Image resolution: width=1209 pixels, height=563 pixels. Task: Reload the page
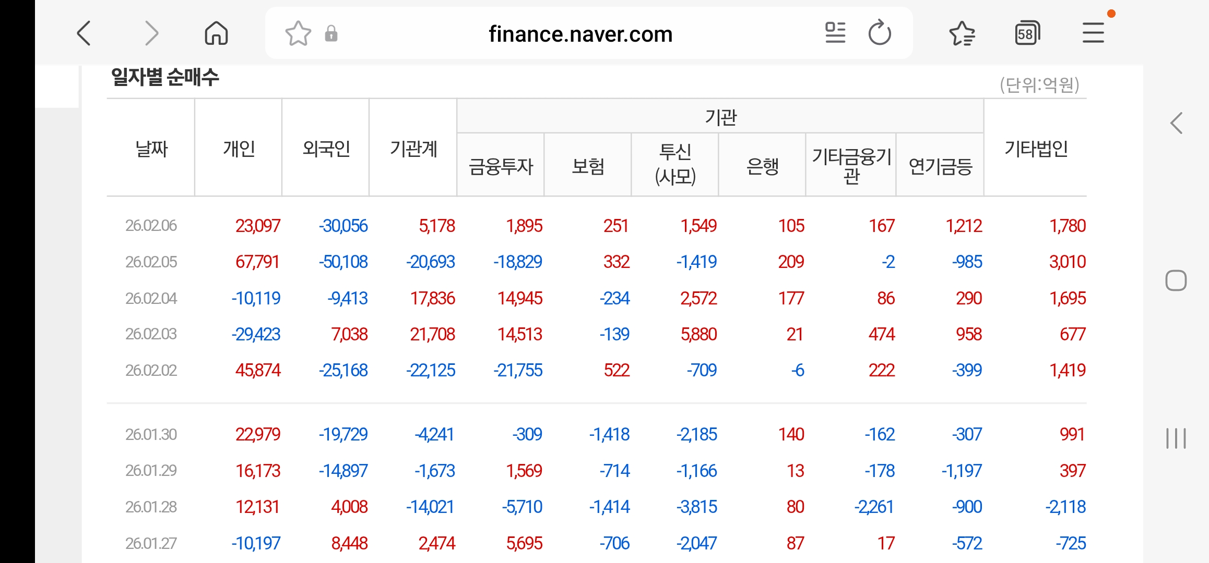[880, 33]
